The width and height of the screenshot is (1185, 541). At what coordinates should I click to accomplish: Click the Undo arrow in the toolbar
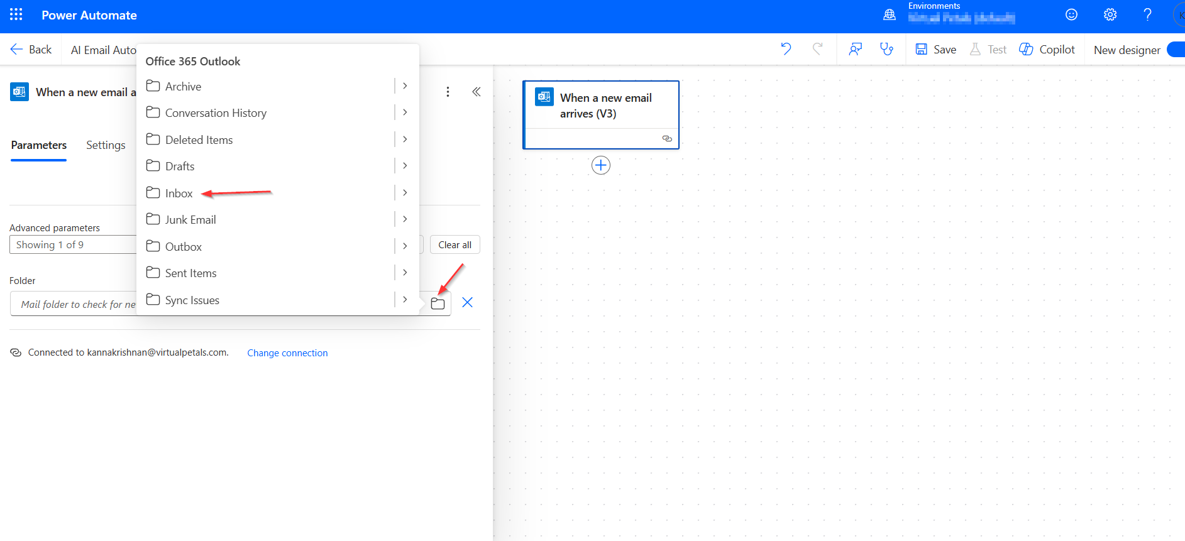point(786,49)
